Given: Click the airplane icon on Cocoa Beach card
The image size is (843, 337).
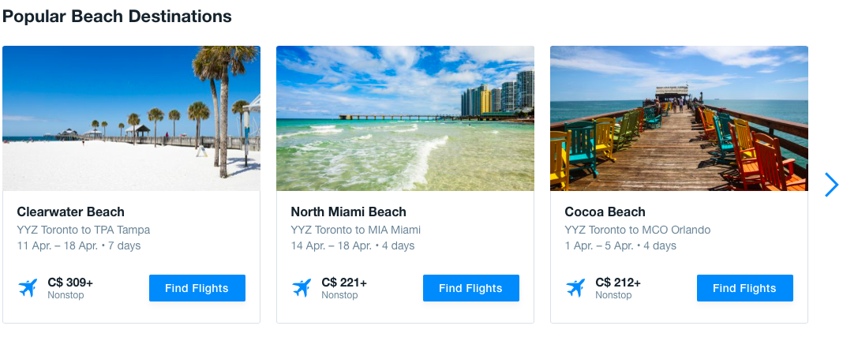Looking at the screenshot, I should coord(575,288).
